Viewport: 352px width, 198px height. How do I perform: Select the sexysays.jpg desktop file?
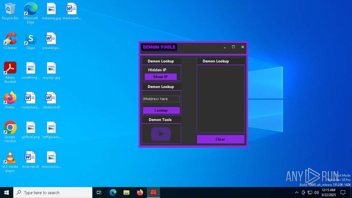(x=51, y=71)
